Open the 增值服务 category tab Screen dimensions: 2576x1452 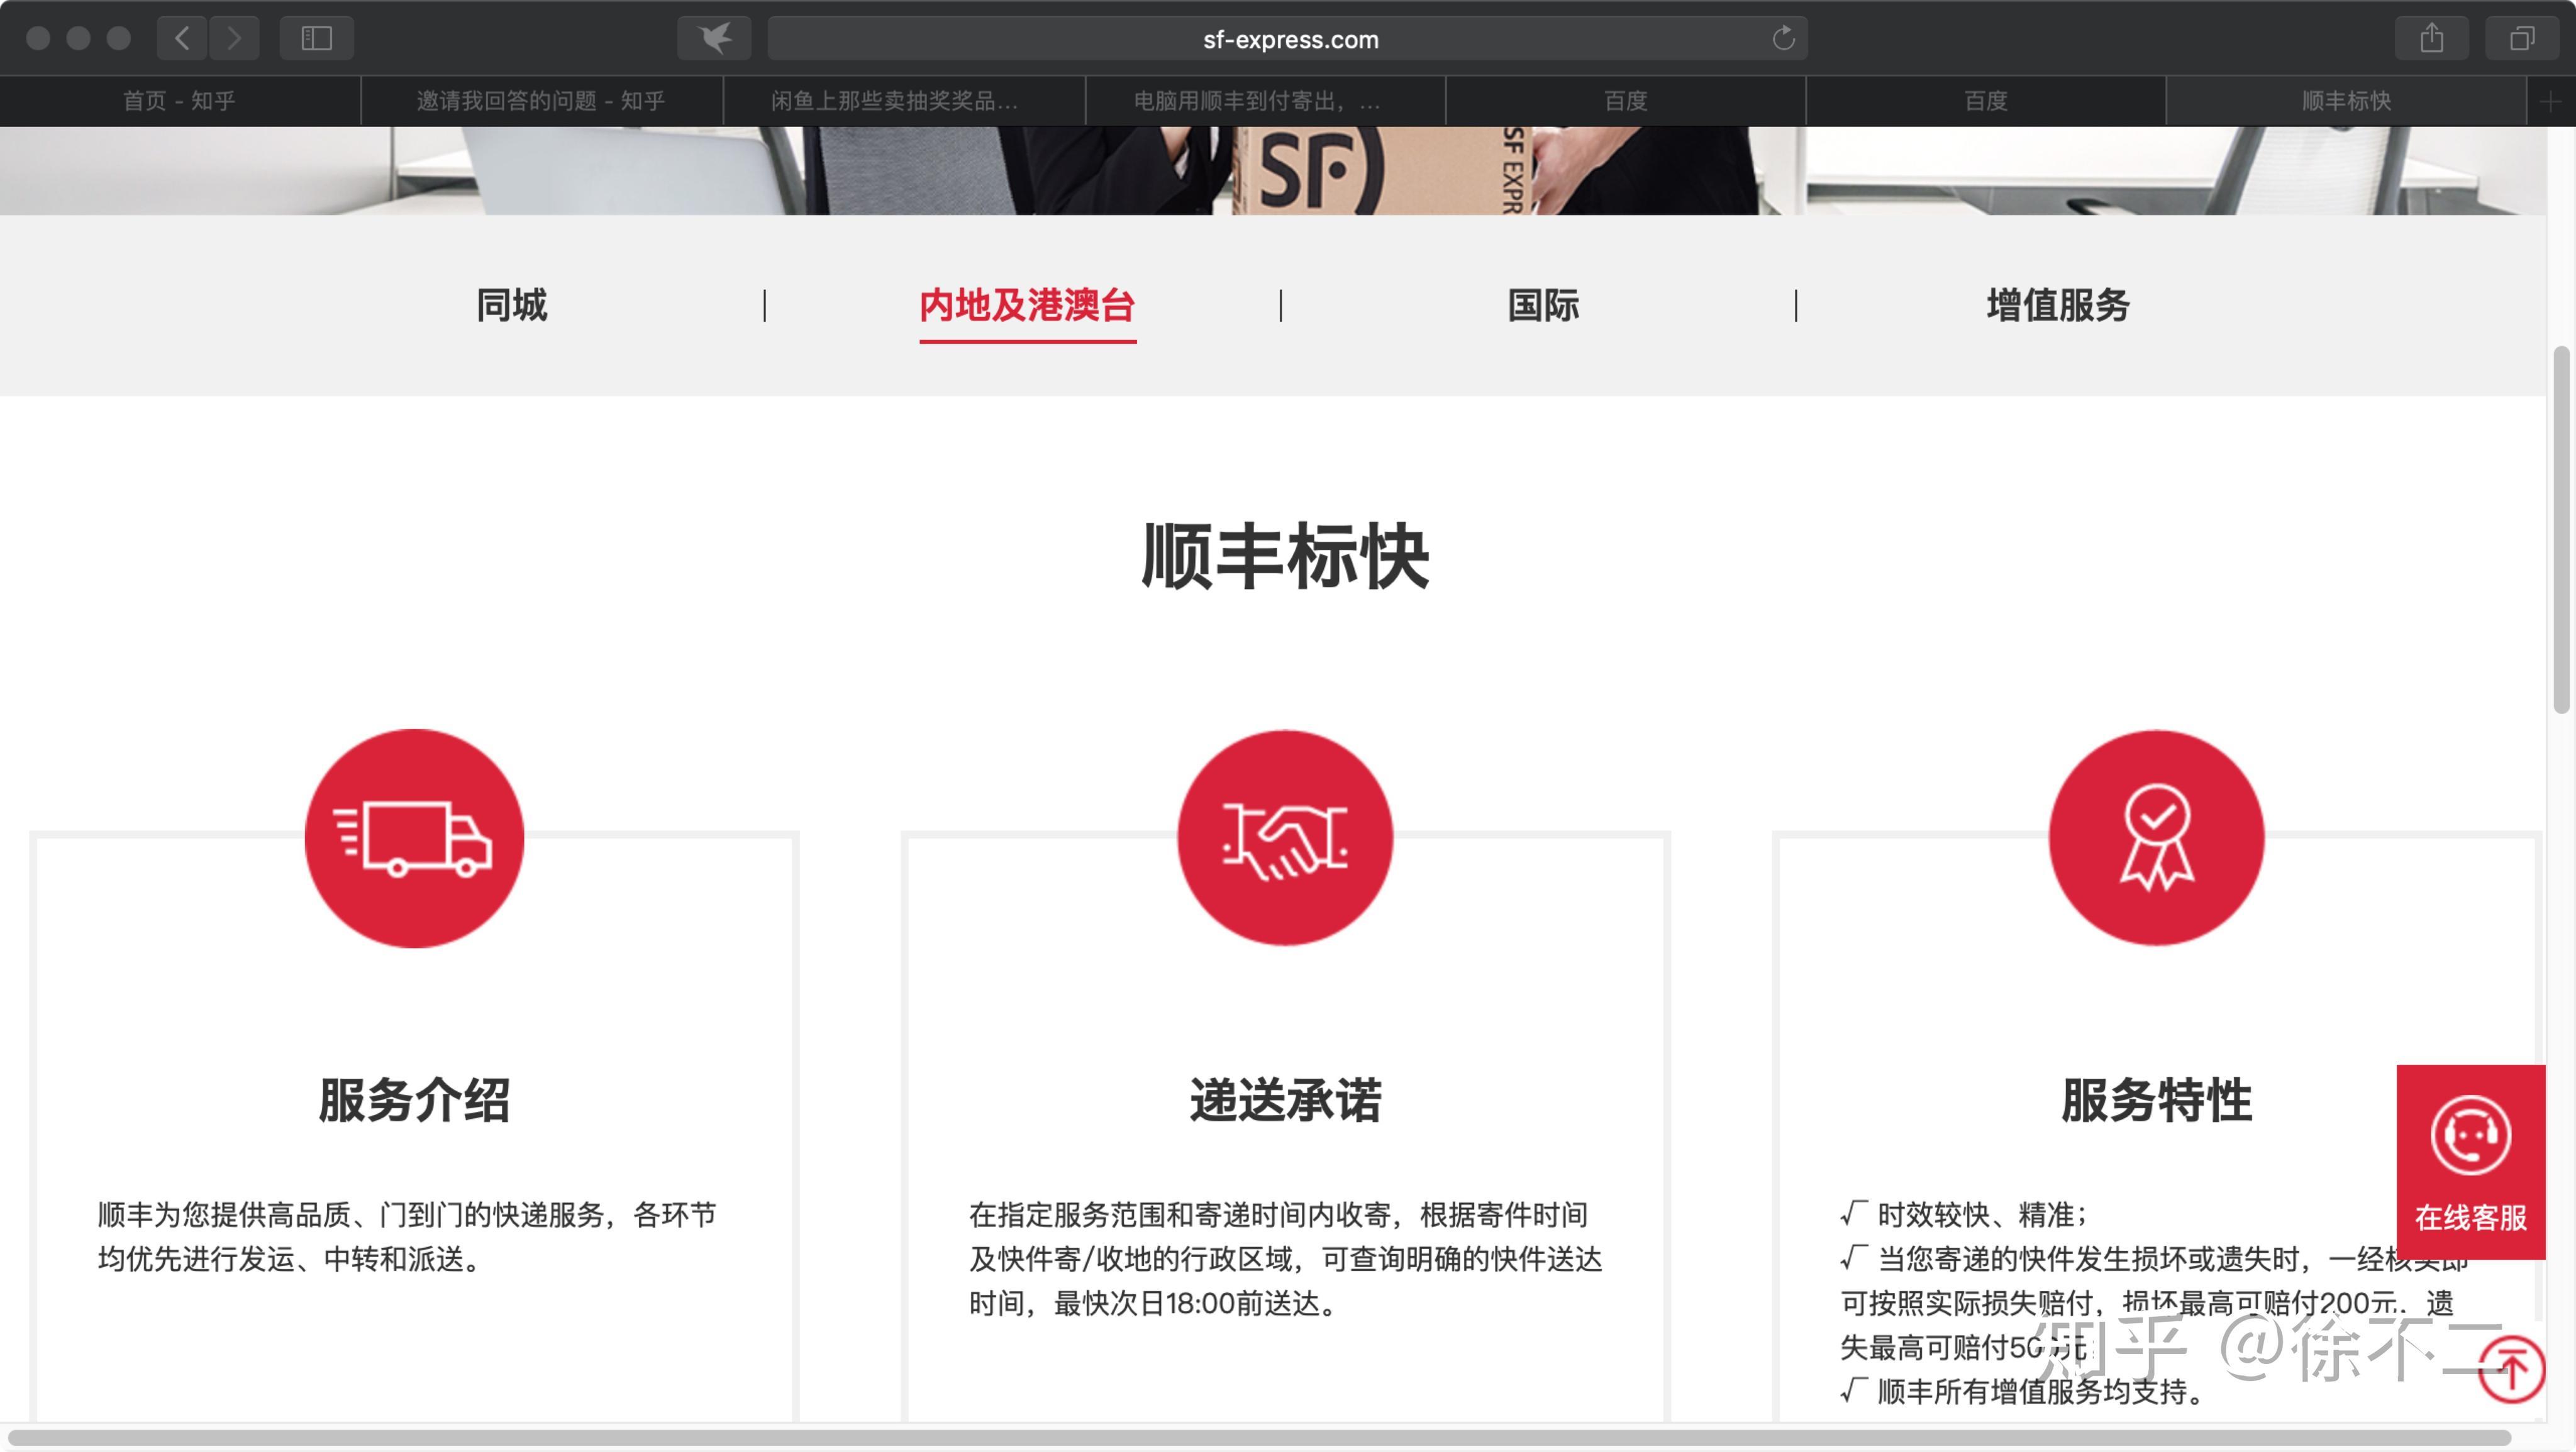tap(2058, 305)
